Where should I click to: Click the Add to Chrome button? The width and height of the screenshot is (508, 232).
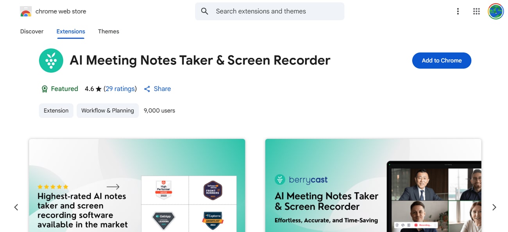tap(442, 61)
